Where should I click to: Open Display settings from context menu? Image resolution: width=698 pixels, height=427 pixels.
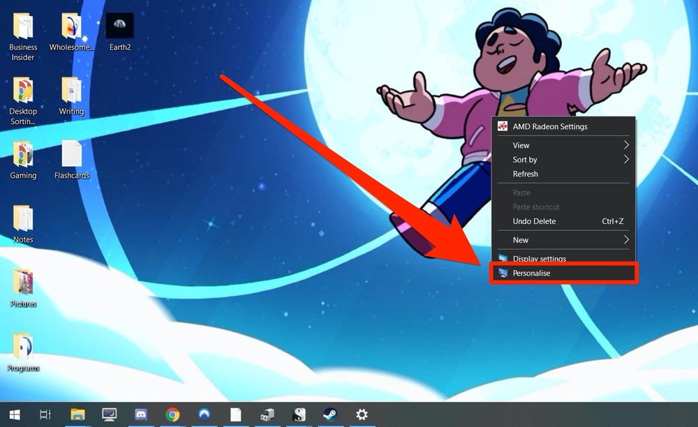click(540, 259)
